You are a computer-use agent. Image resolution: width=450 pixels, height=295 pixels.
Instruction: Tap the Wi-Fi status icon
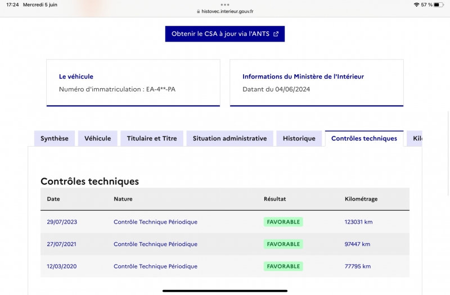(x=416, y=4)
